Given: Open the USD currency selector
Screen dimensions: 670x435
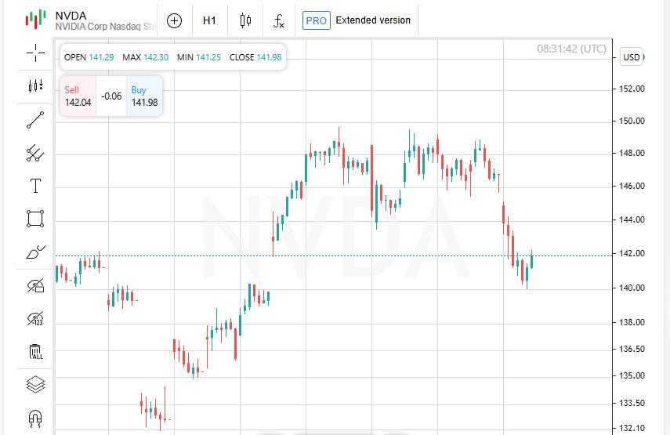Looking at the screenshot, I should point(632,57).
